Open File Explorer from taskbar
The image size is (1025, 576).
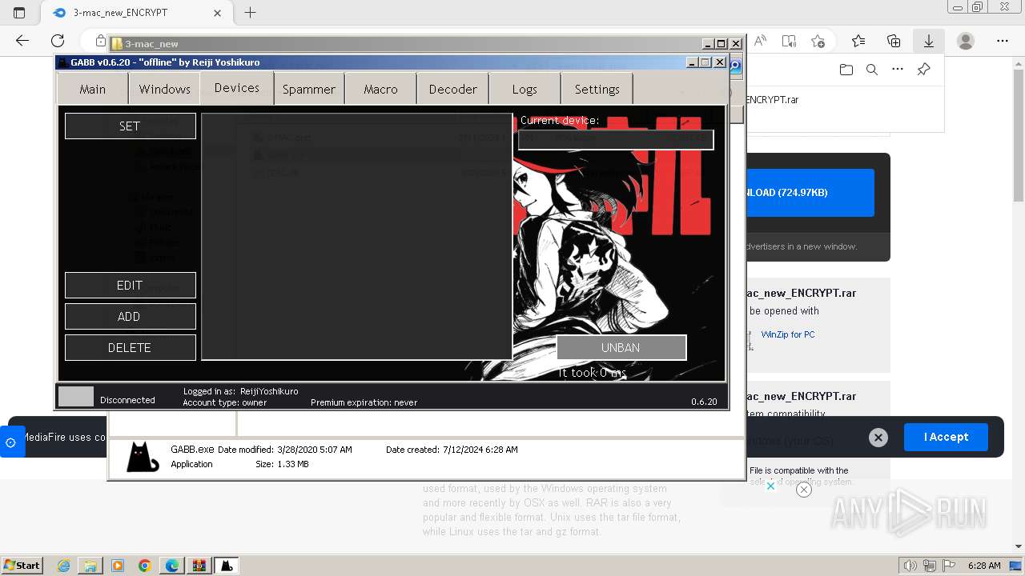90,566
